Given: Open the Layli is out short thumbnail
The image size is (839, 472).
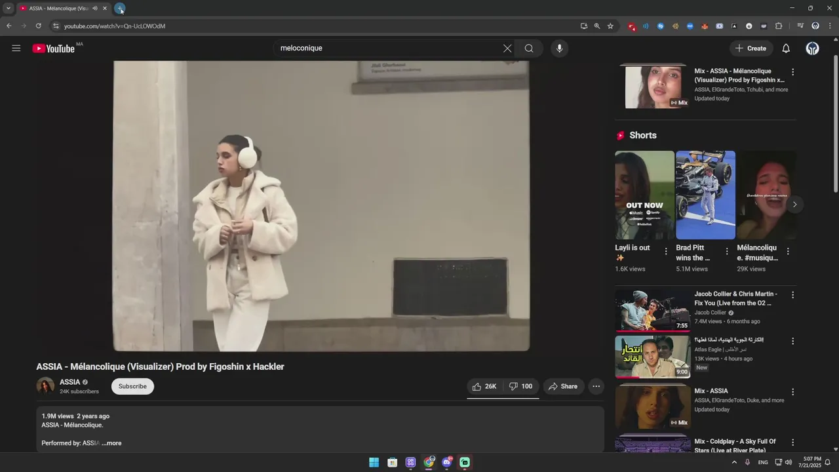Looking at the screenshot, I should click(x=644, y=195).
